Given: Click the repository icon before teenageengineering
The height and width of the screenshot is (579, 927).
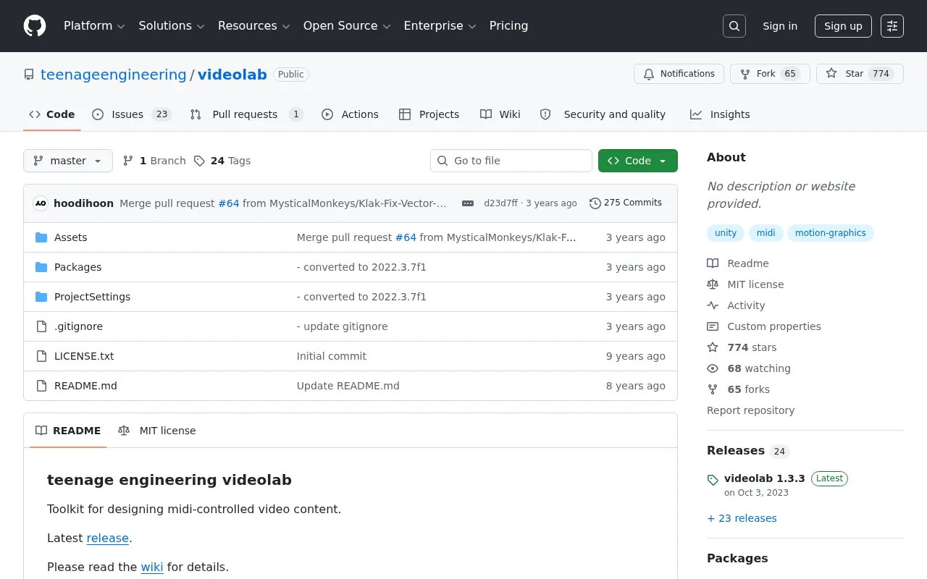Looking at the screenshot, I should [x=29, y=75].
